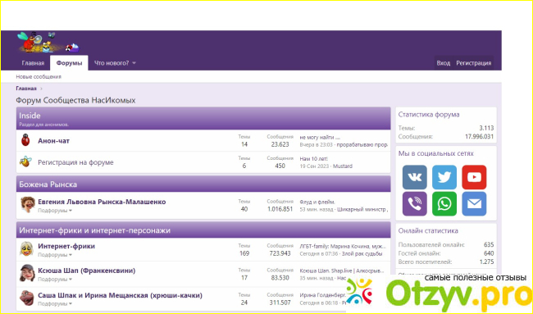Image resolution: width=533 pixels, height=314 pixels.
Task: Open the Анон-чат forum link
Action: click(53, 141)
